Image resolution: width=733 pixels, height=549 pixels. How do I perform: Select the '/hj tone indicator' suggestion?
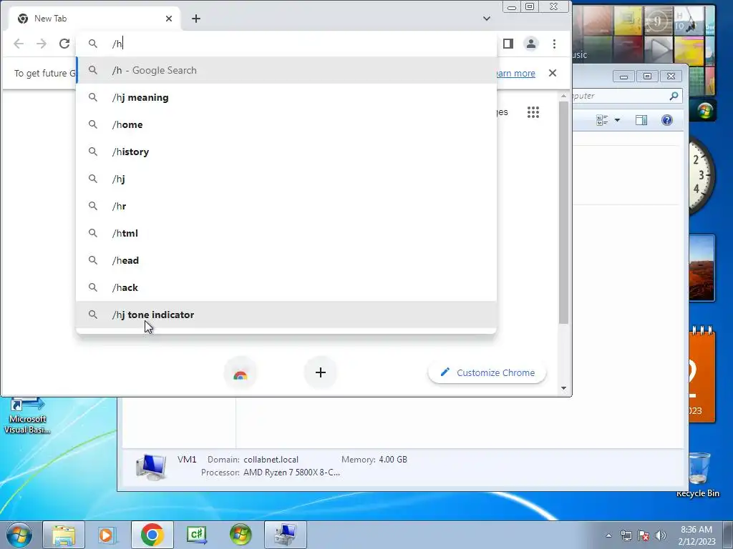pyautogui.click(x=286, y=315)
